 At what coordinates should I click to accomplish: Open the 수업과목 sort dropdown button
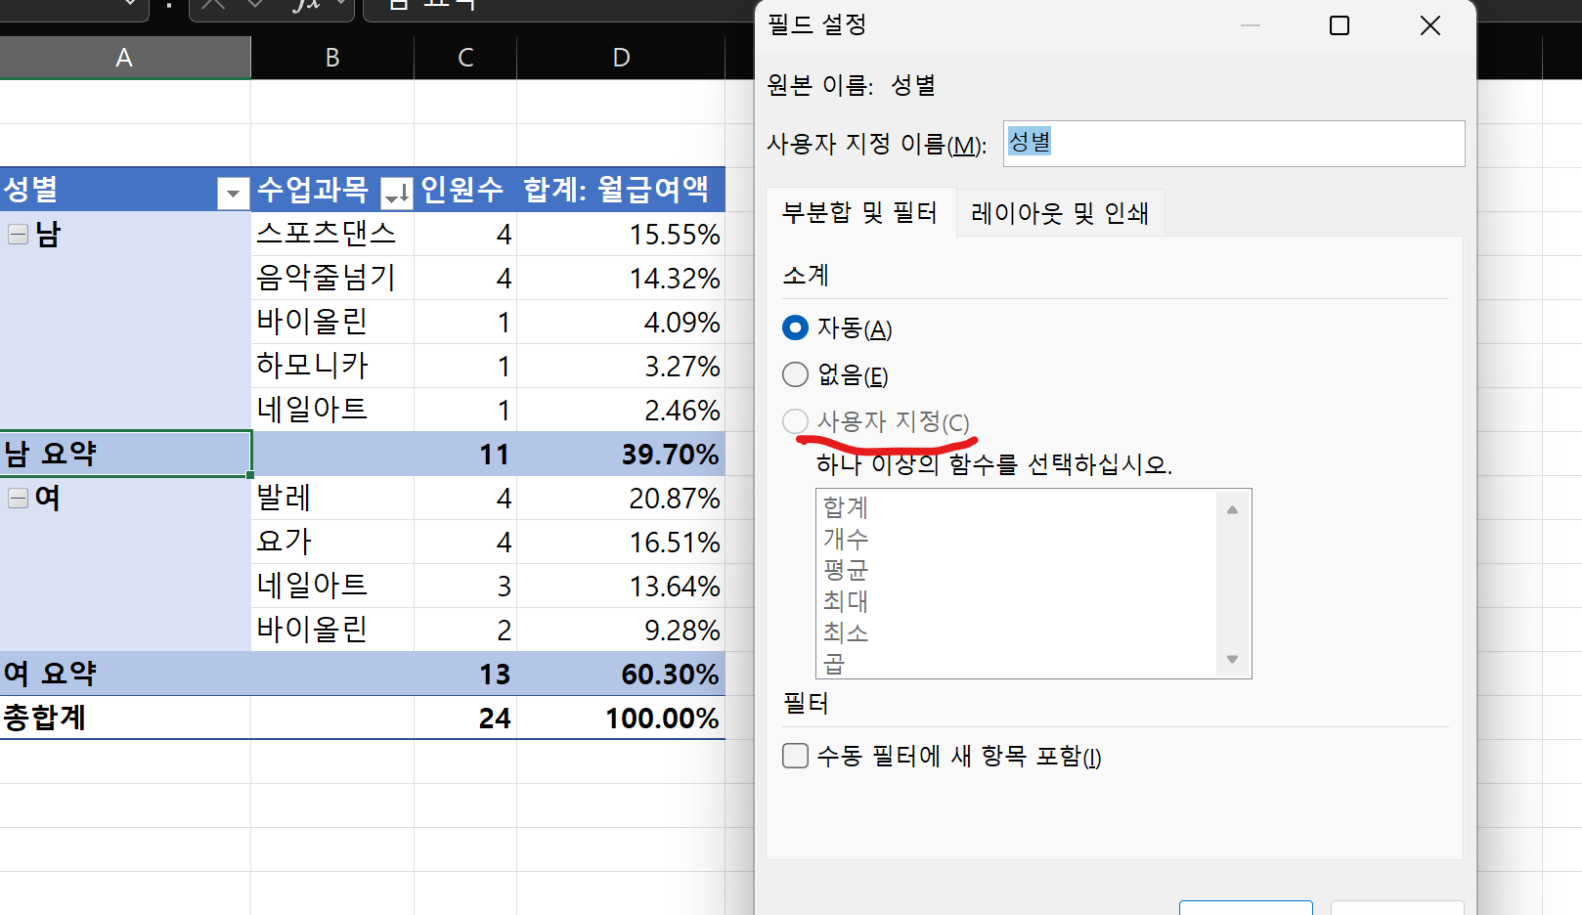(x=396, y=194)
